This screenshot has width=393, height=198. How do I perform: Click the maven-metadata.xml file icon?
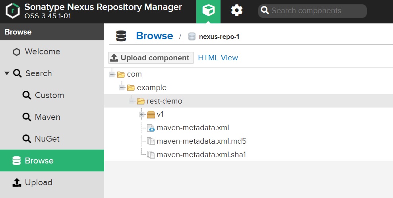tap(151, 128)
